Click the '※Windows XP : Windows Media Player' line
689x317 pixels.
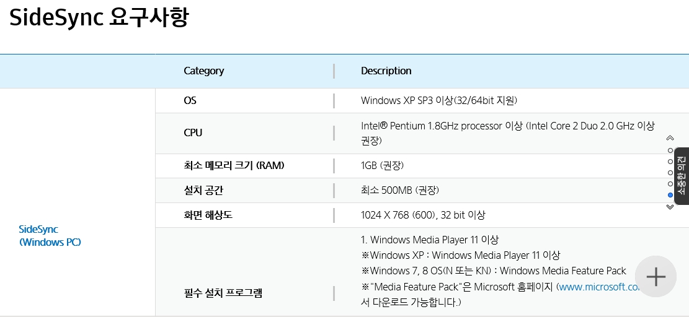click(461, 255)
